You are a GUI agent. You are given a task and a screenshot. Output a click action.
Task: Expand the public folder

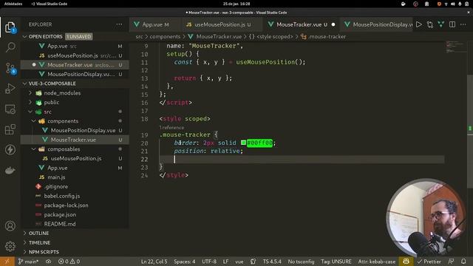pyautogui.click(x=30, y=102)
